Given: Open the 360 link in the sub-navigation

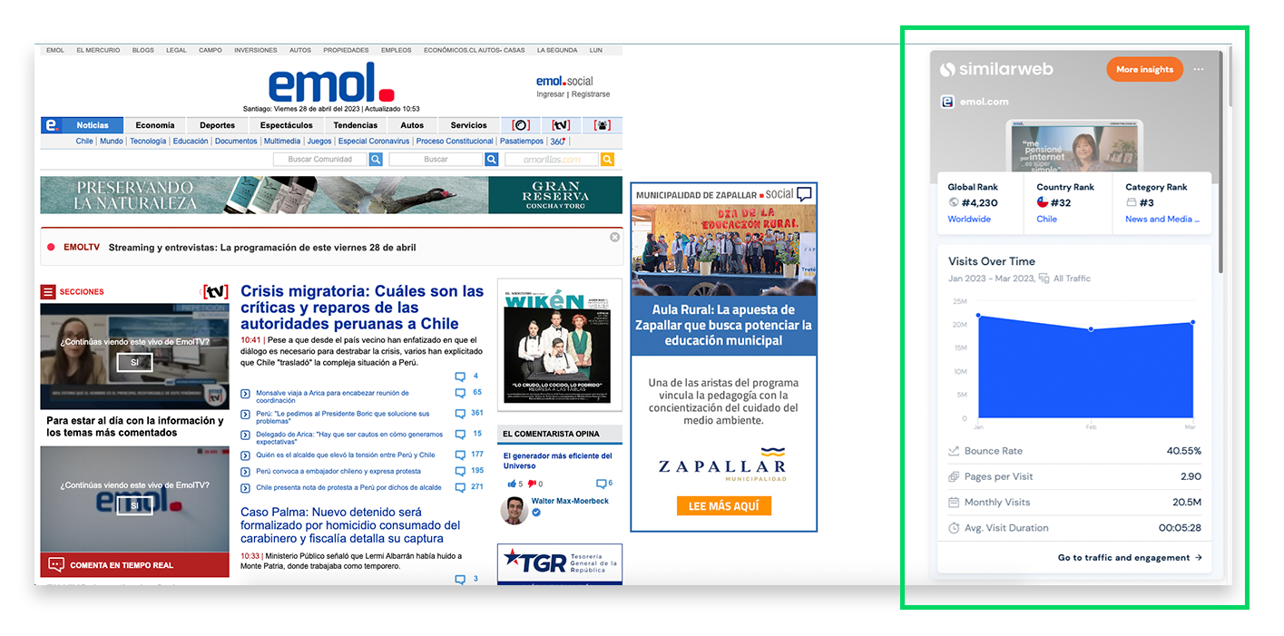Looking at the screenshot, I should point(558,142).
